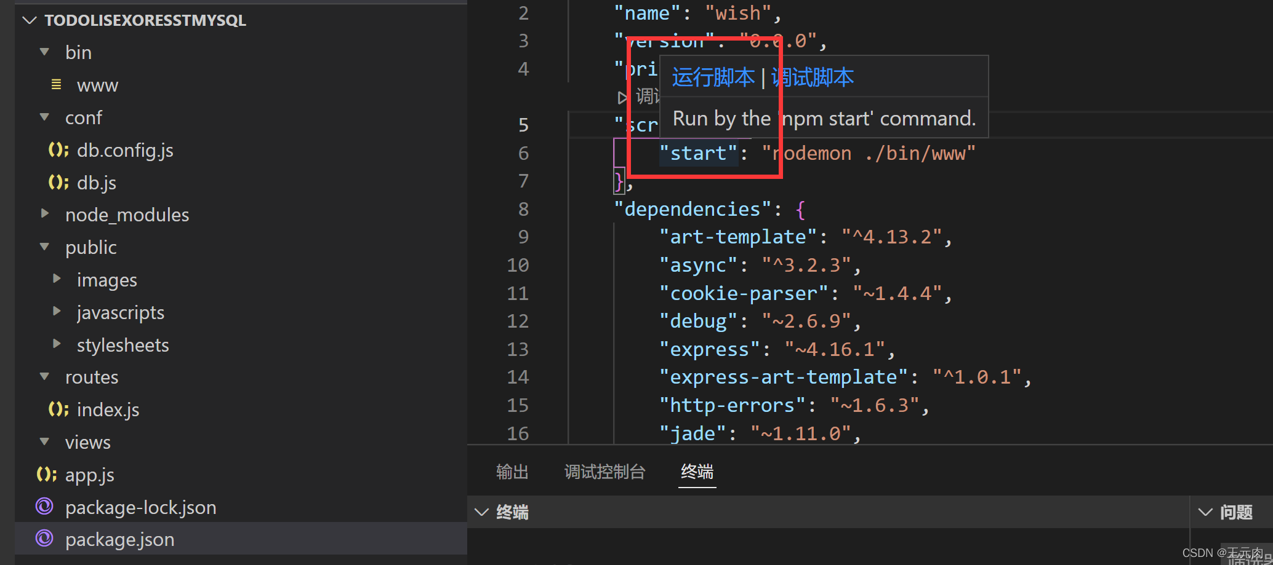
Task: Expand the images folder arrow
Action: 57,279
